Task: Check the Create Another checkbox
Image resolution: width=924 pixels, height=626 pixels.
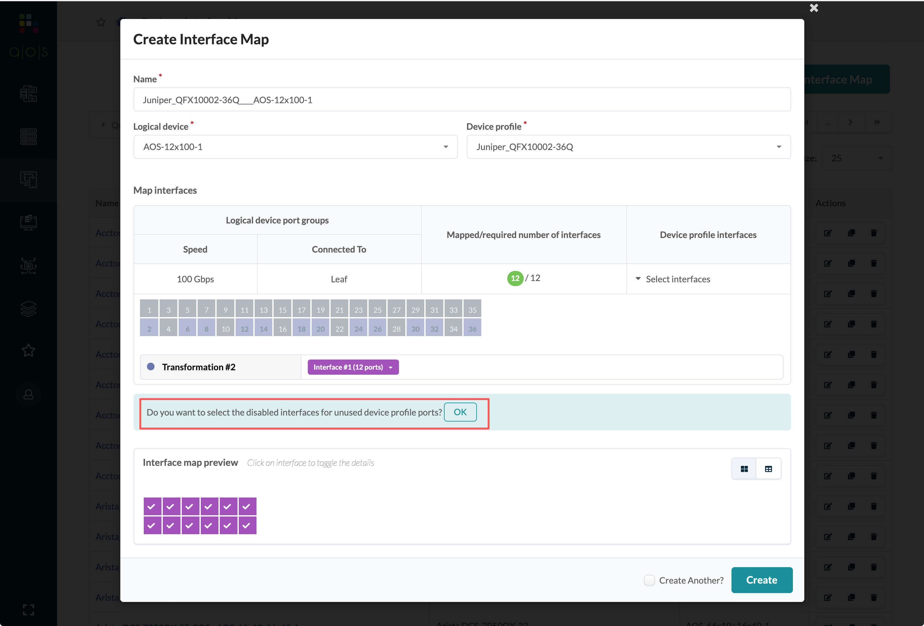Action: (x=649, y=580)
